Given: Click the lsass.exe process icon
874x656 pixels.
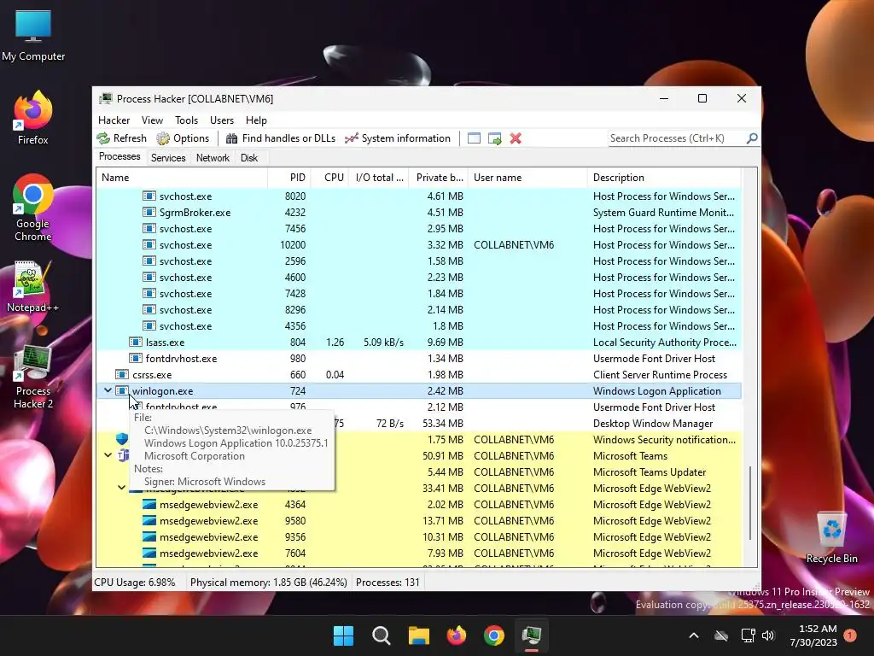Looking at the screenshot, I should point(136,342).
